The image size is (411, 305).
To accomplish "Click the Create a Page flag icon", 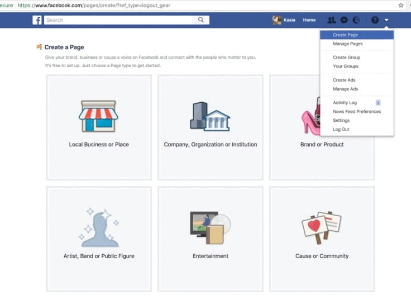I will point(39,47).
